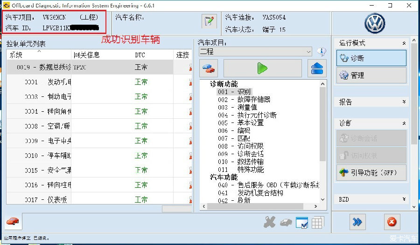Select 管理 management mode button
Image resolution: width=420 pixels, height=245 pixels.
(371, 75)
